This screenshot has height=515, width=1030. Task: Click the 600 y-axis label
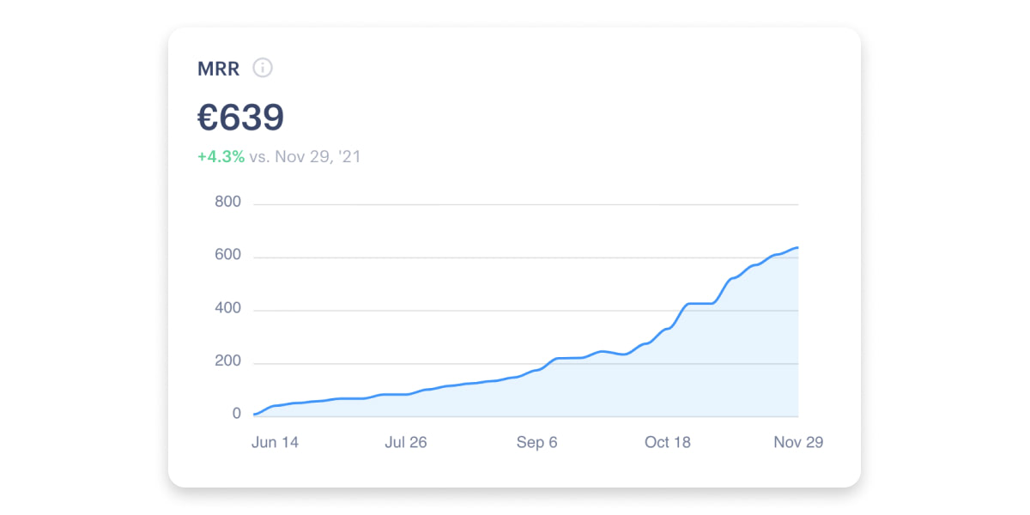coord(227,256)
